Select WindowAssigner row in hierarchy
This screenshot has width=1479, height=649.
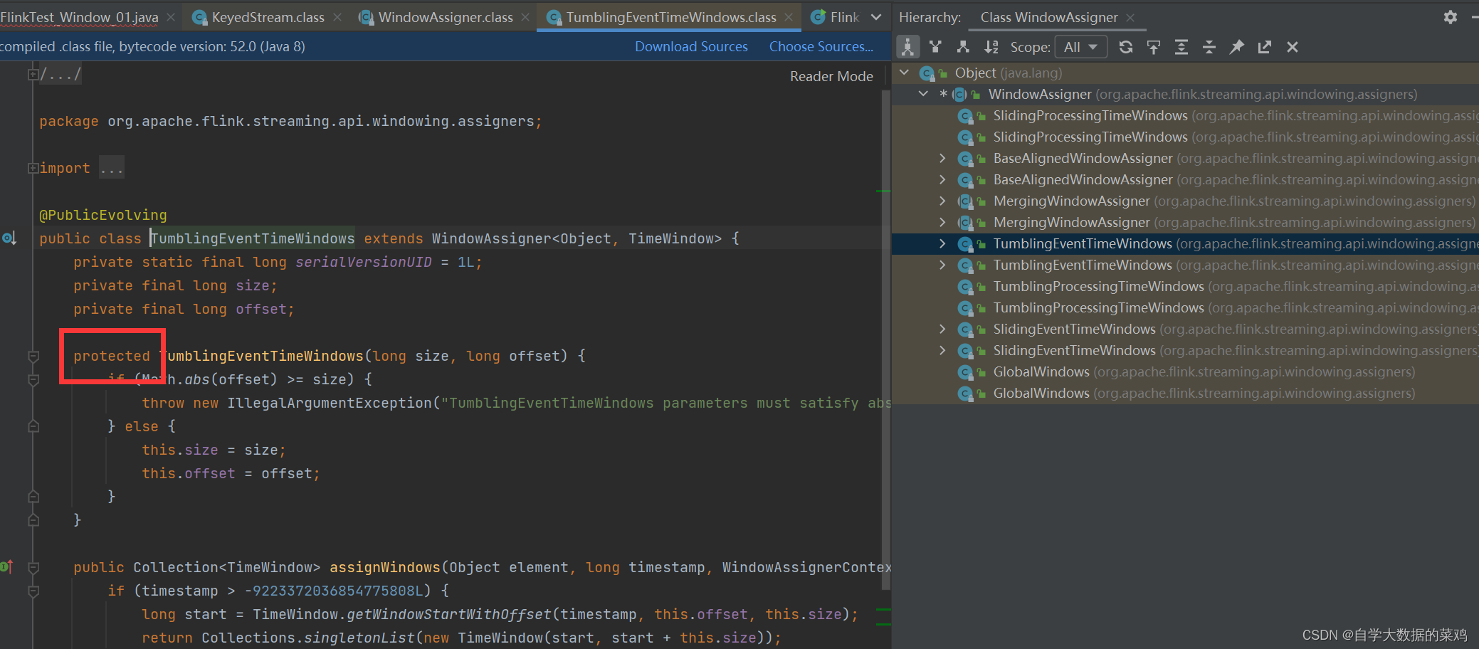point(1185,94)
